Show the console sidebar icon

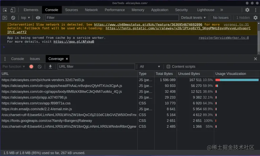pos(5,18)
